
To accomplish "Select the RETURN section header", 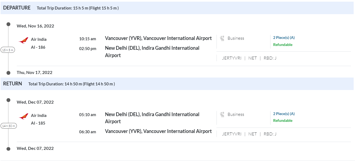I will point(12,84).
